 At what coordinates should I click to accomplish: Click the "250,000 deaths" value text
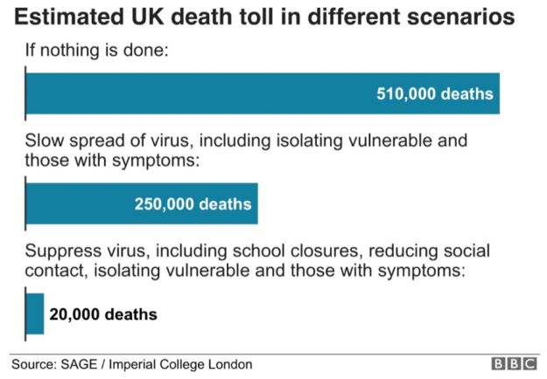click(193, 204)
